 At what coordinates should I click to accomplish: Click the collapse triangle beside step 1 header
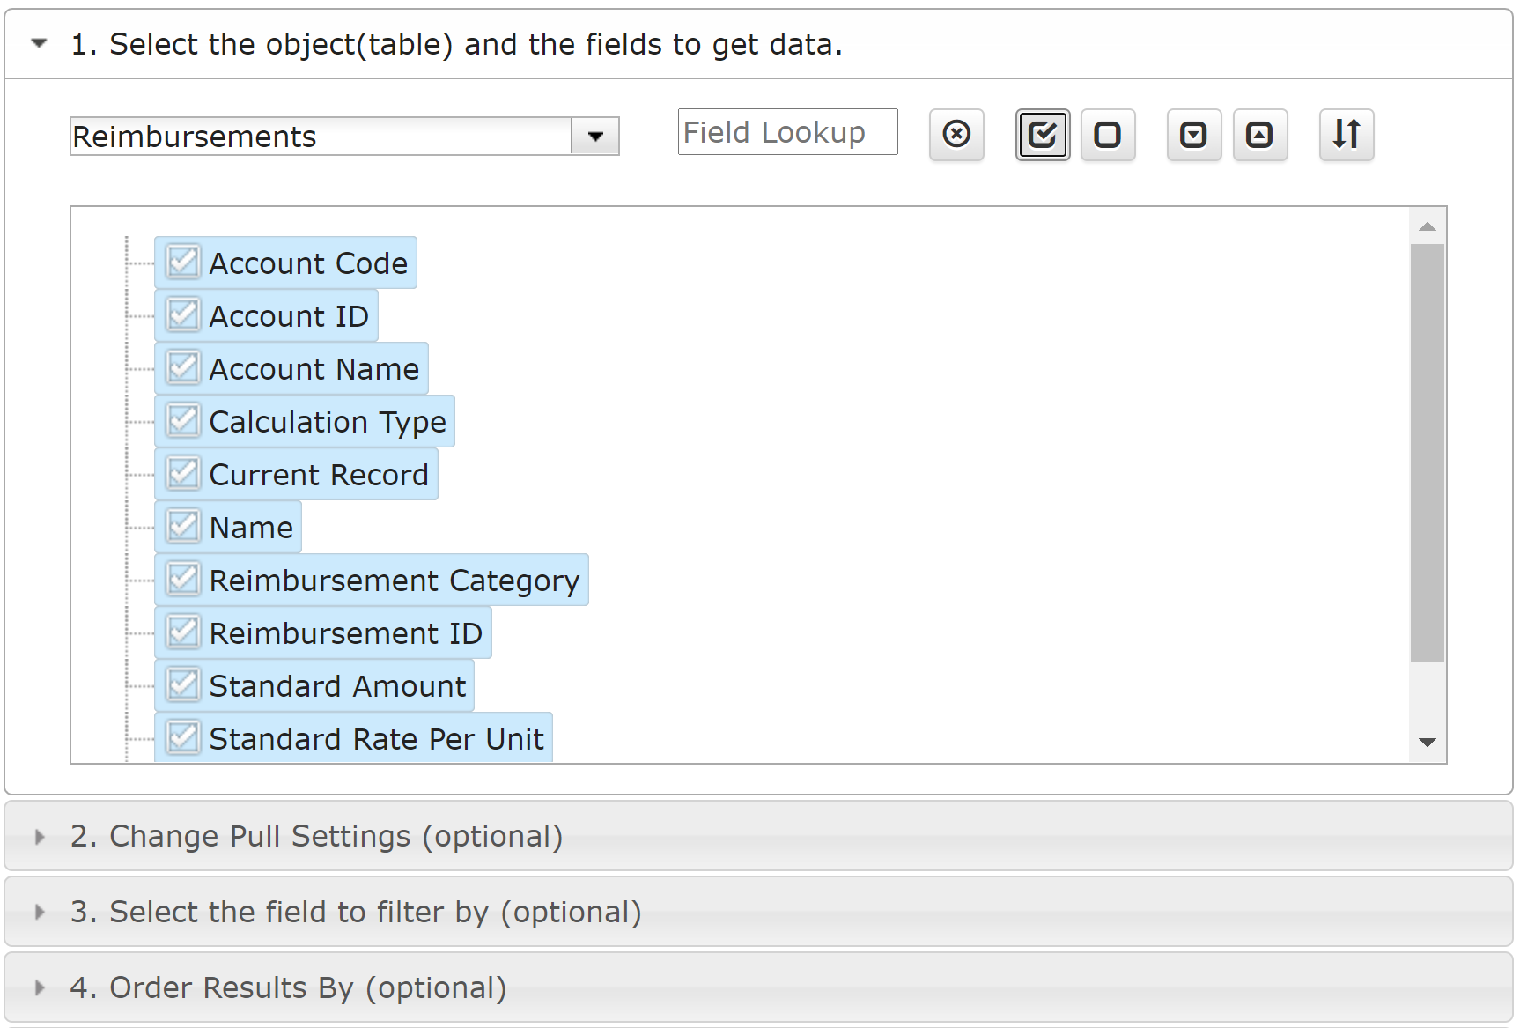pos(39,43)
